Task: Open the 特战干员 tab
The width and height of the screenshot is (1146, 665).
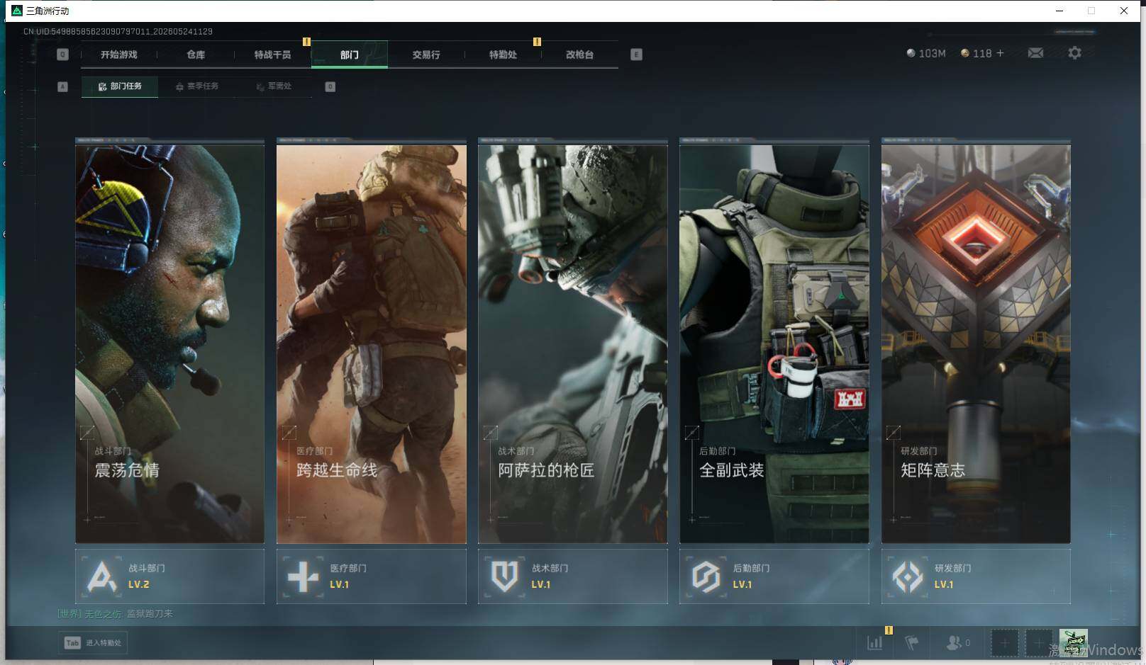Action: tap(272, 55)
